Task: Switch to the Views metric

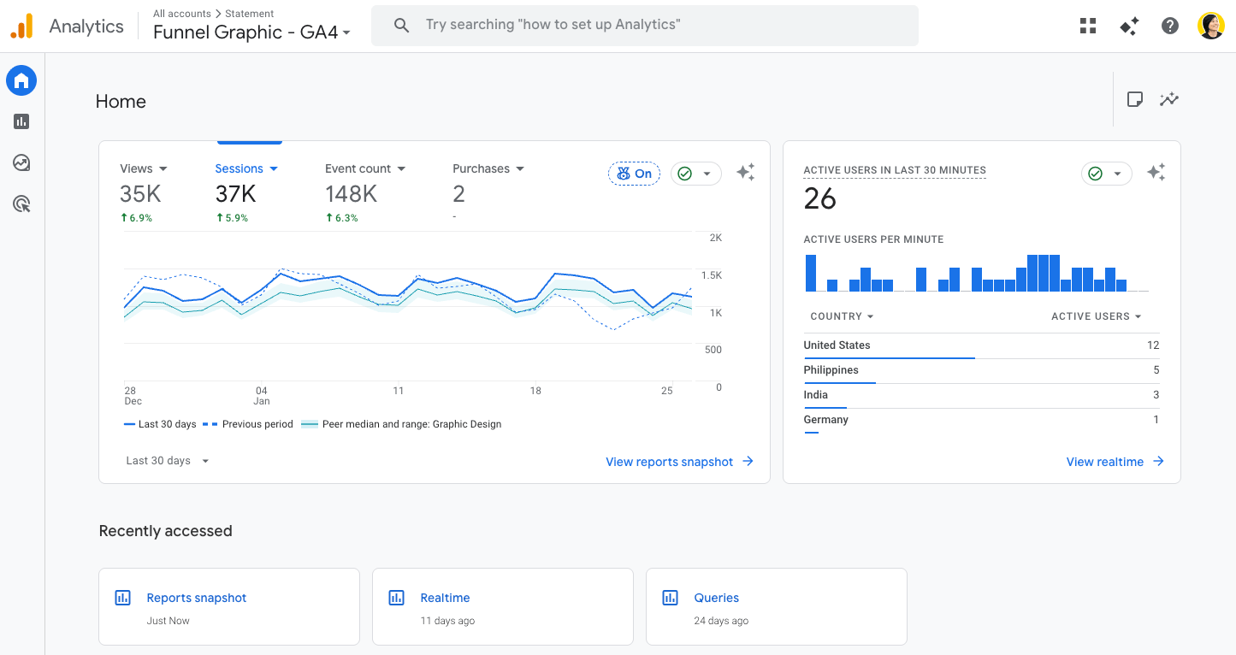Action: click(142, 168)
